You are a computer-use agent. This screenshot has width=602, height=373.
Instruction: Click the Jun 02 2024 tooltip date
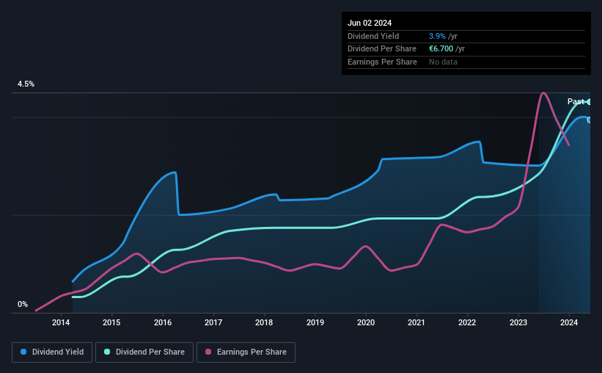pos(370,23)
